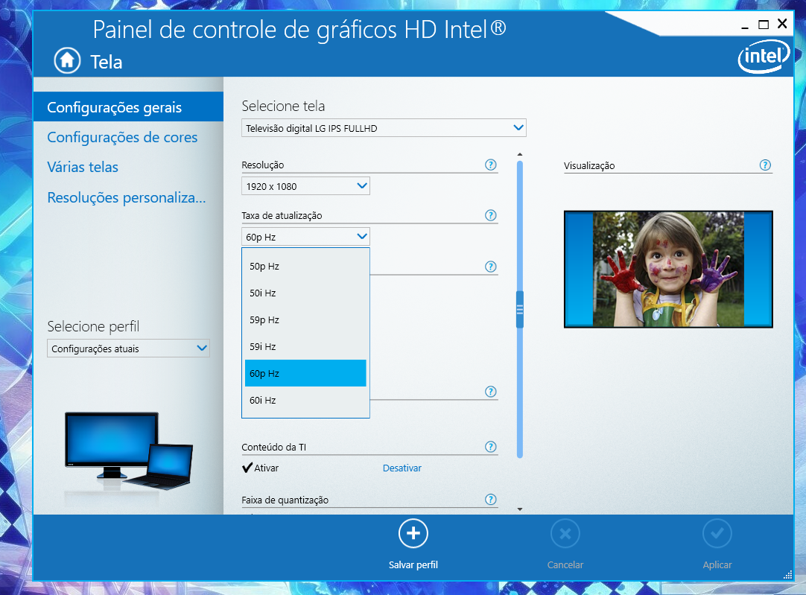The height and width of the screenshot is (595, 806).
Task: Open the Resolução dropdown showing 1920 x 1080
Action: click(x=305, y=186)
